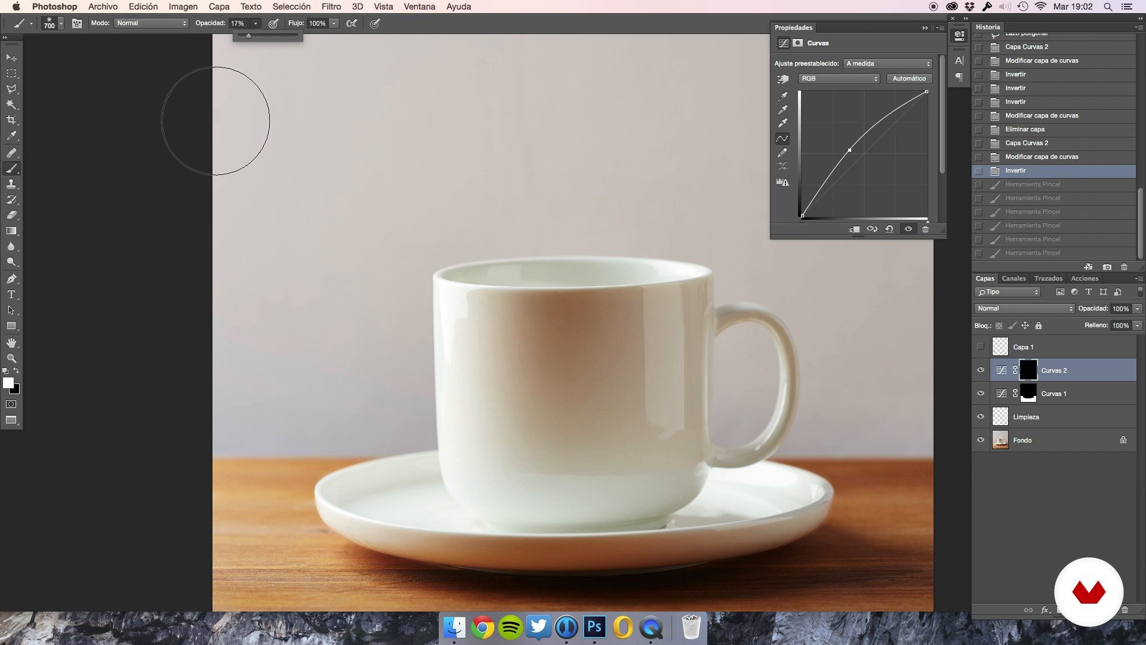Select the Eraser tool
The height and width of the screenshot is (645, 1146).
(x=11, y=215)
